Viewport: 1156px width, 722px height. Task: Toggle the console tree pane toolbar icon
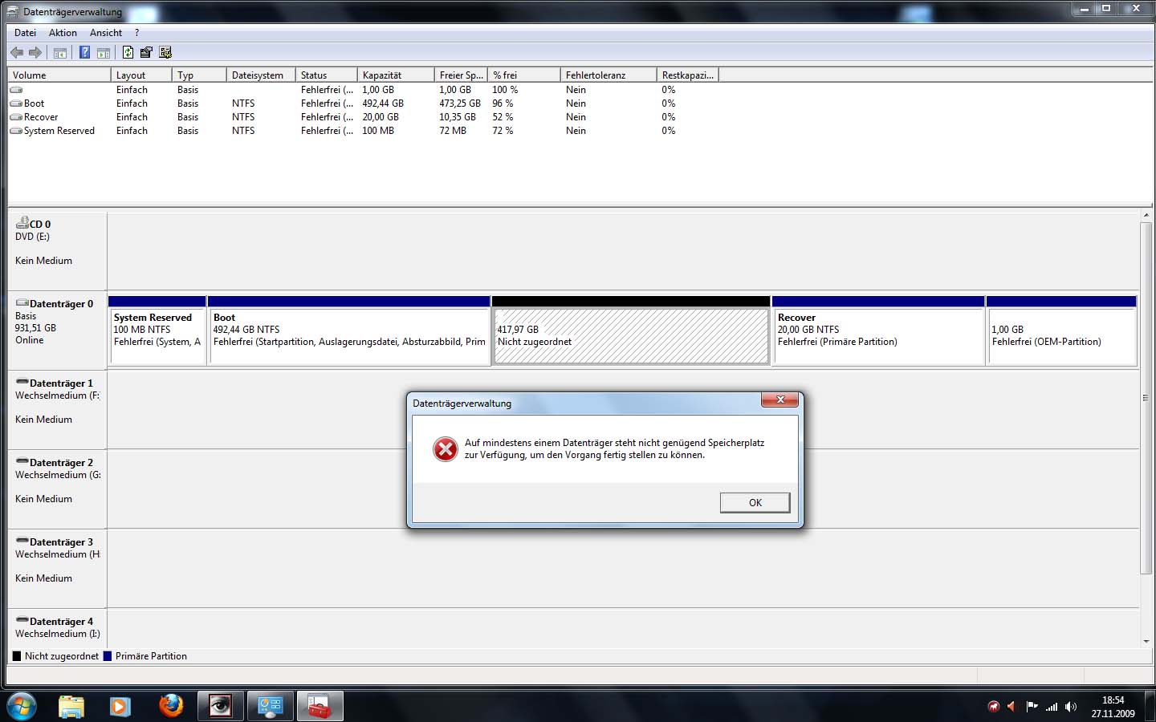(60, 53)
